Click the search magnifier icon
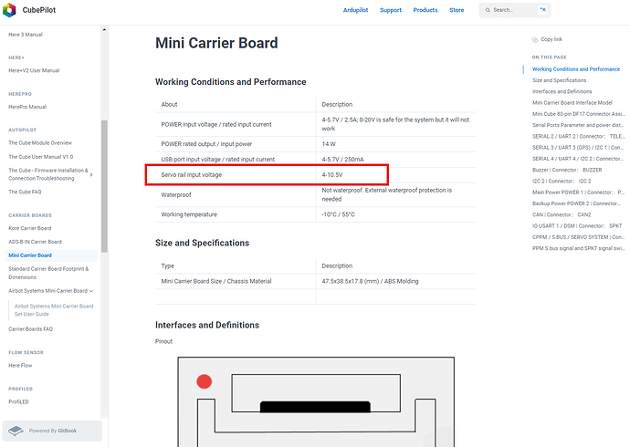 click(488, 10)
